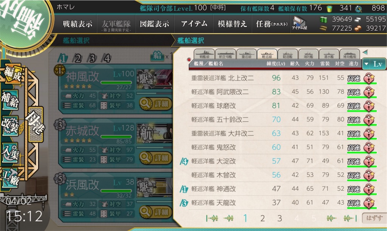Click the アイテム屋 item shop icon
Screen dimensions: 387x231
pos(299,23)
